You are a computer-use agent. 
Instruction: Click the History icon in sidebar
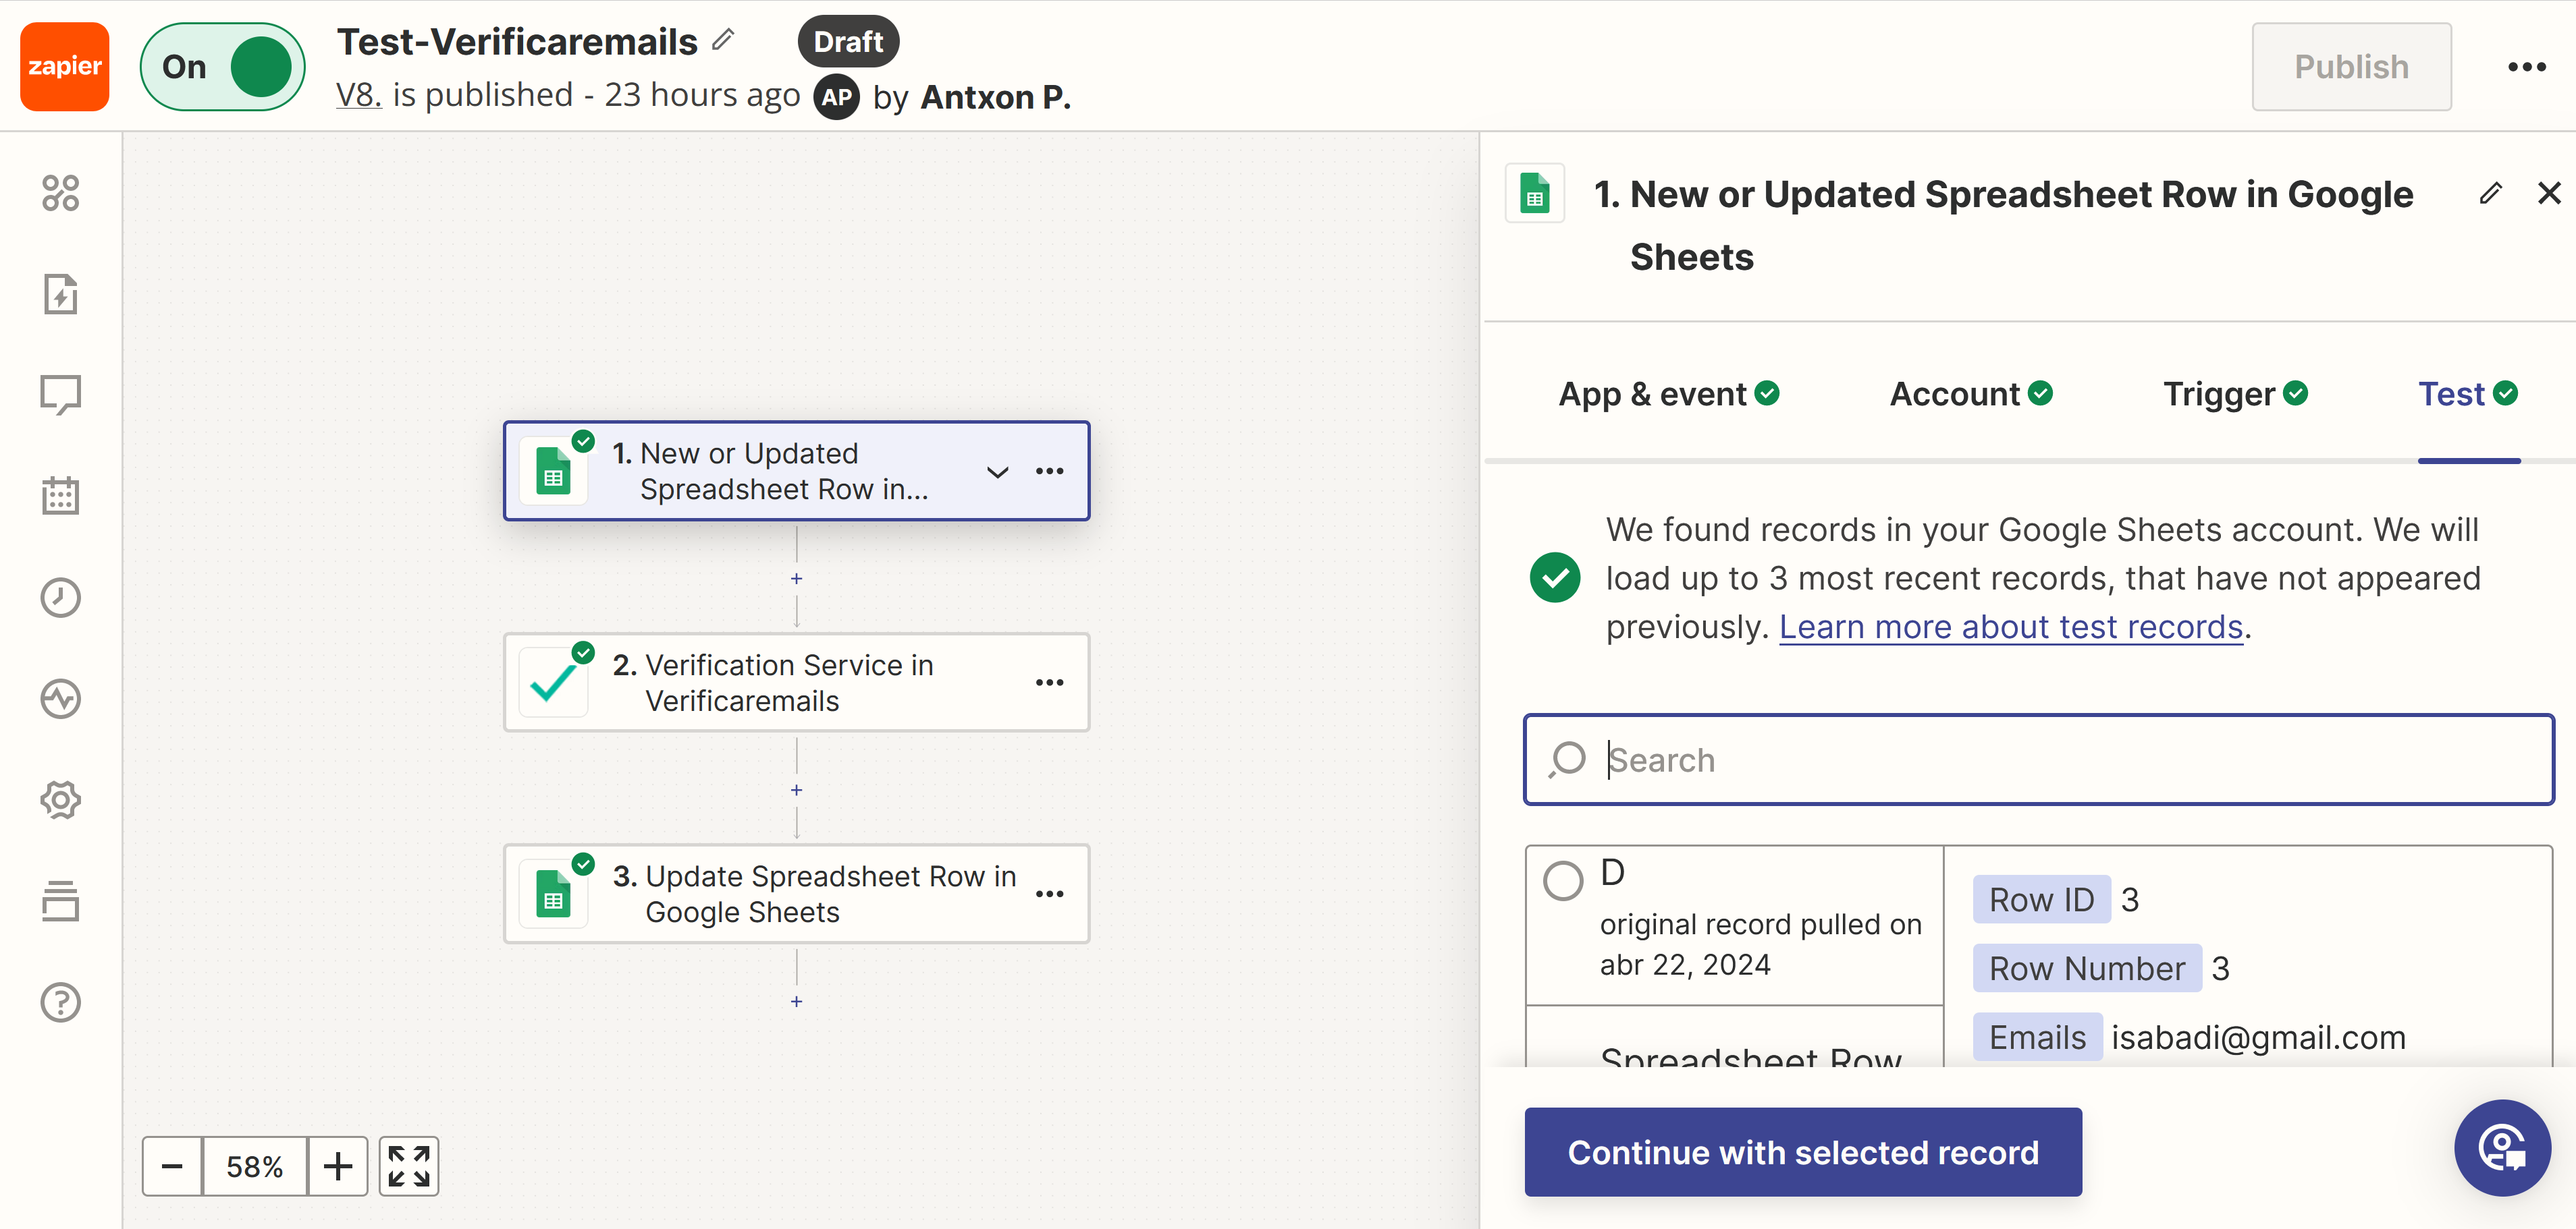61,596
